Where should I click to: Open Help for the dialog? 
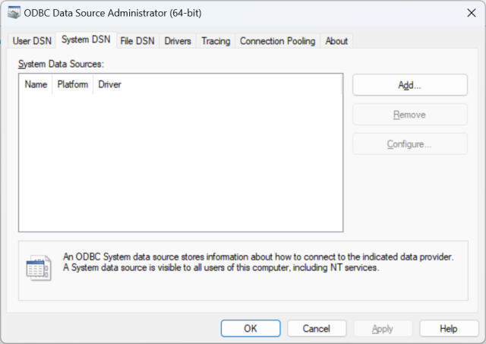coord(449,329)
